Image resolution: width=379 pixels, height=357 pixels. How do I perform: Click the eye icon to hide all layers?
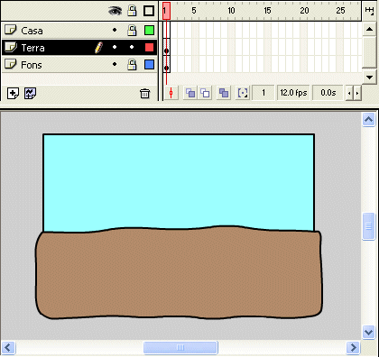(115, 11)
